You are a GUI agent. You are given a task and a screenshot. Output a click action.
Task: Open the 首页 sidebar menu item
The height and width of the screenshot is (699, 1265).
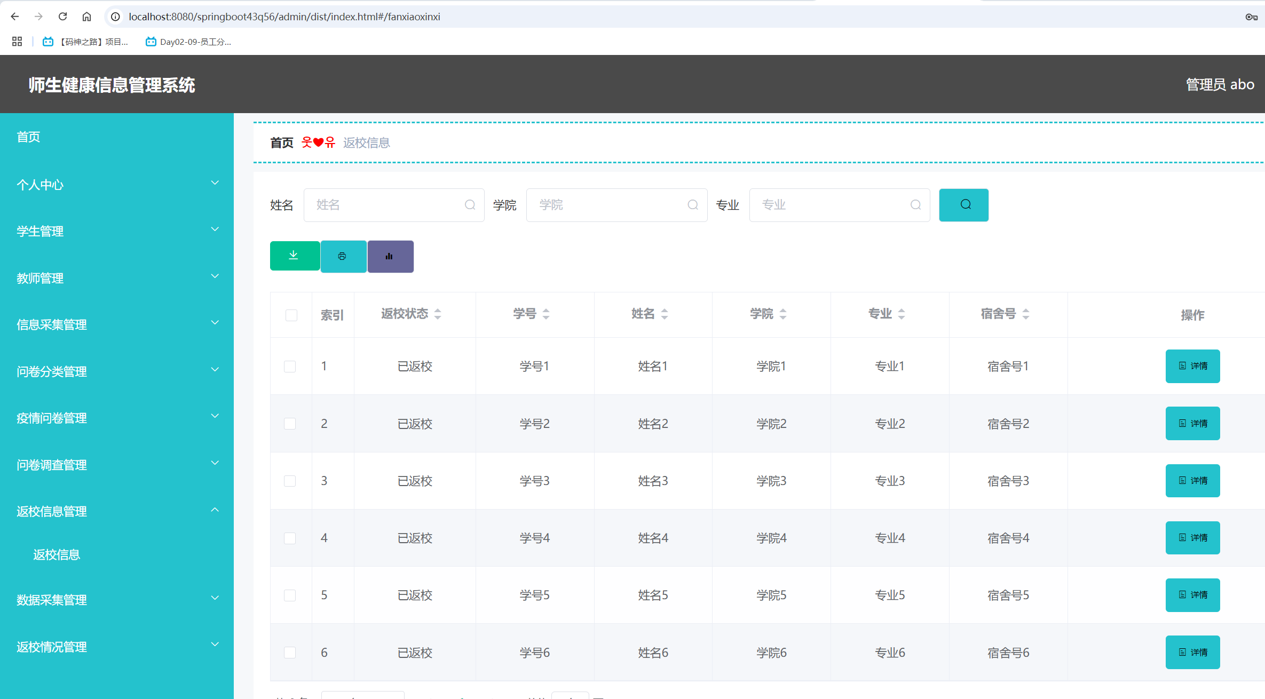tap(28, 137)
